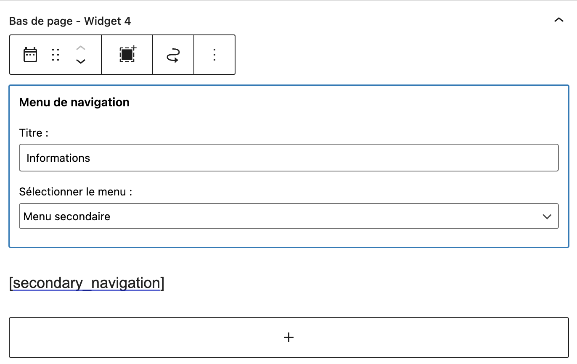Click the Menu de navigation widget heading
The width and height of the screenshot is (577, 364).
[74, 102]
